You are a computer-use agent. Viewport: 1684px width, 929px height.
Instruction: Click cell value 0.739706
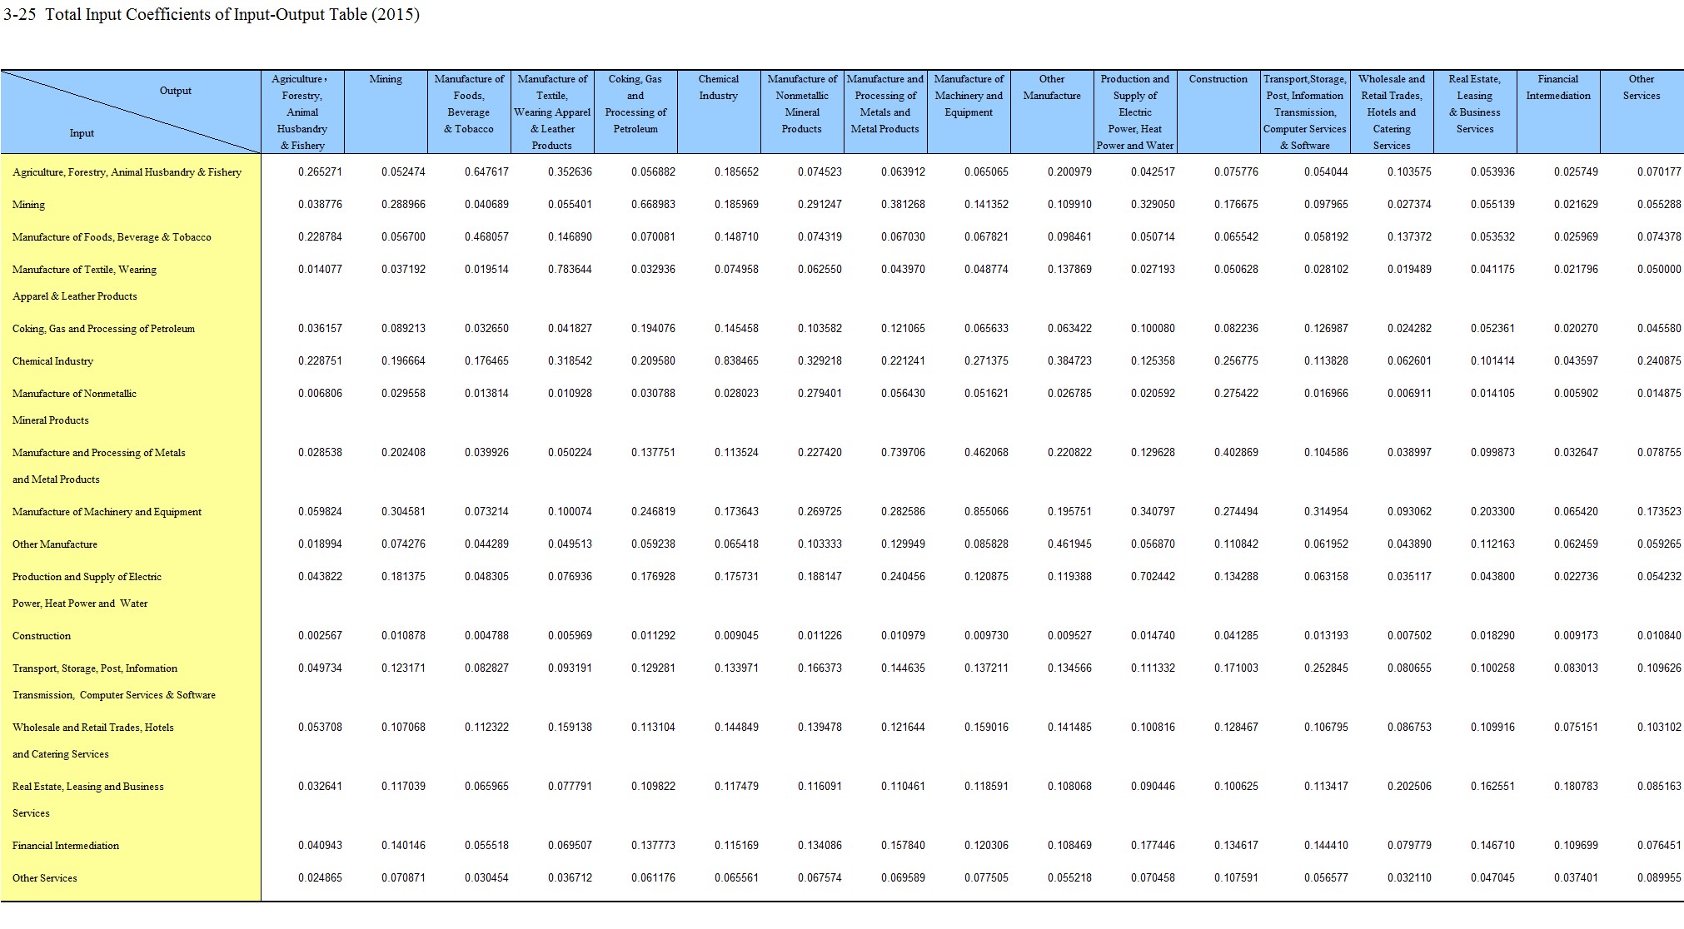click(x=903, y=453)
